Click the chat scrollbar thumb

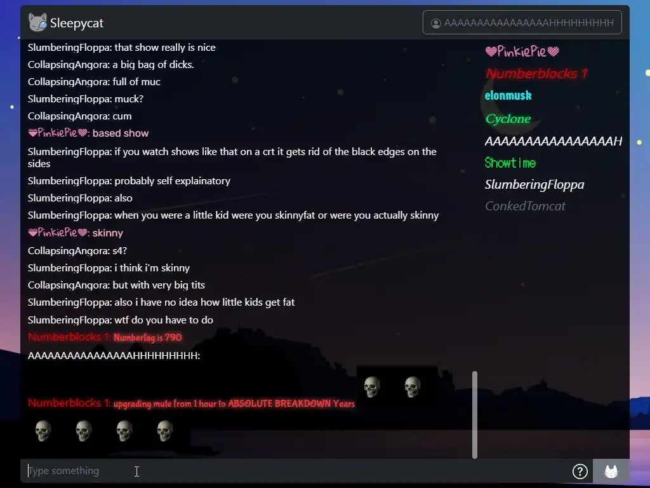coord(475,415)
